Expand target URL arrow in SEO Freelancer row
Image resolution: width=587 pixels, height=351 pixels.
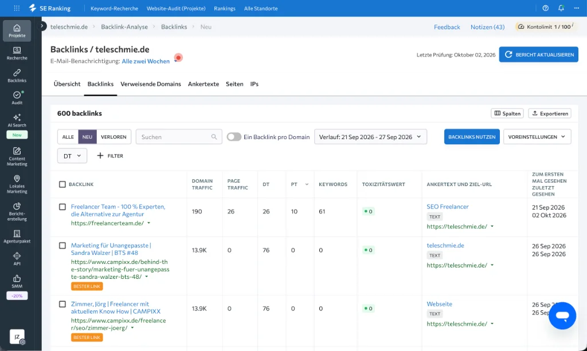(492, 227)
